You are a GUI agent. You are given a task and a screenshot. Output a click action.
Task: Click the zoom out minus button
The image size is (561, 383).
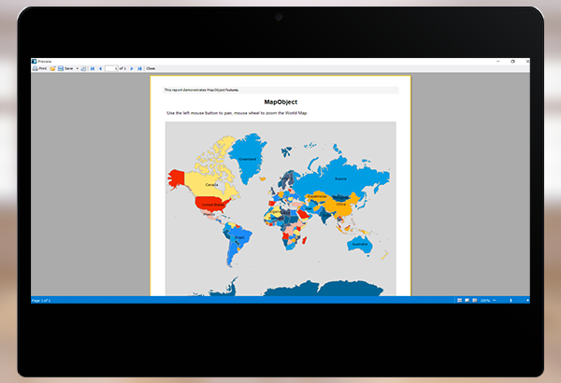tap(494, 300)
